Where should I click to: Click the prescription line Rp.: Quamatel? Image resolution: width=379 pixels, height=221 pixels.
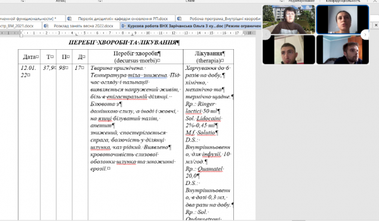pyautogui.click(x=204, y=169)
